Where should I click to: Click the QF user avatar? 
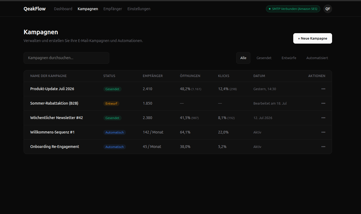(x=328, y=9)
